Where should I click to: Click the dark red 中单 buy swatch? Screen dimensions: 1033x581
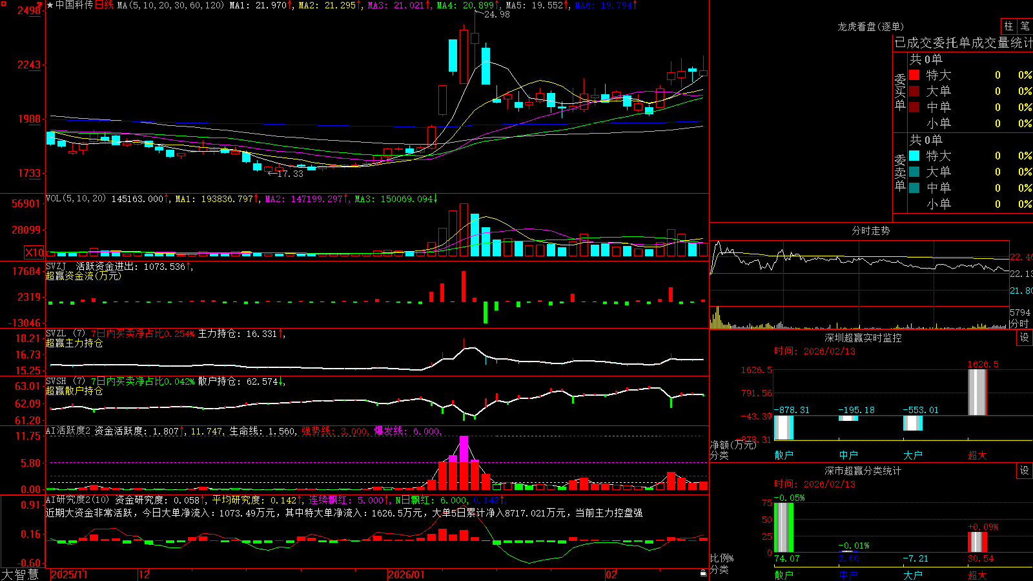(x=914, y=107)
